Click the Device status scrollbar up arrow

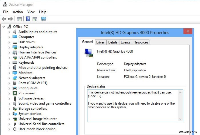coord(180,93)
